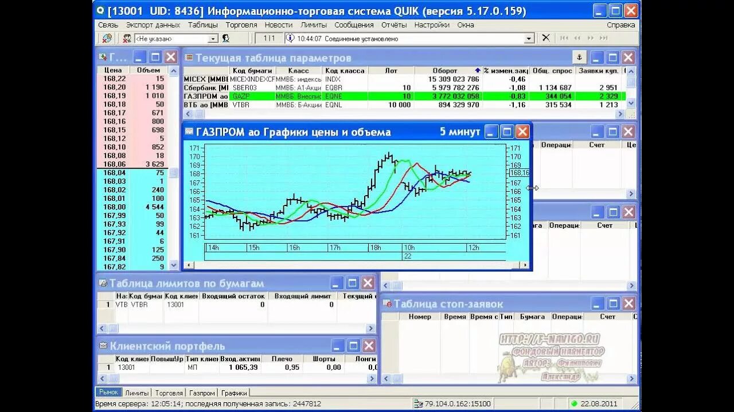Click the user account toolbar icon
Screen dimensions: 734x412
pyautogui.click(x=127, y=38)
